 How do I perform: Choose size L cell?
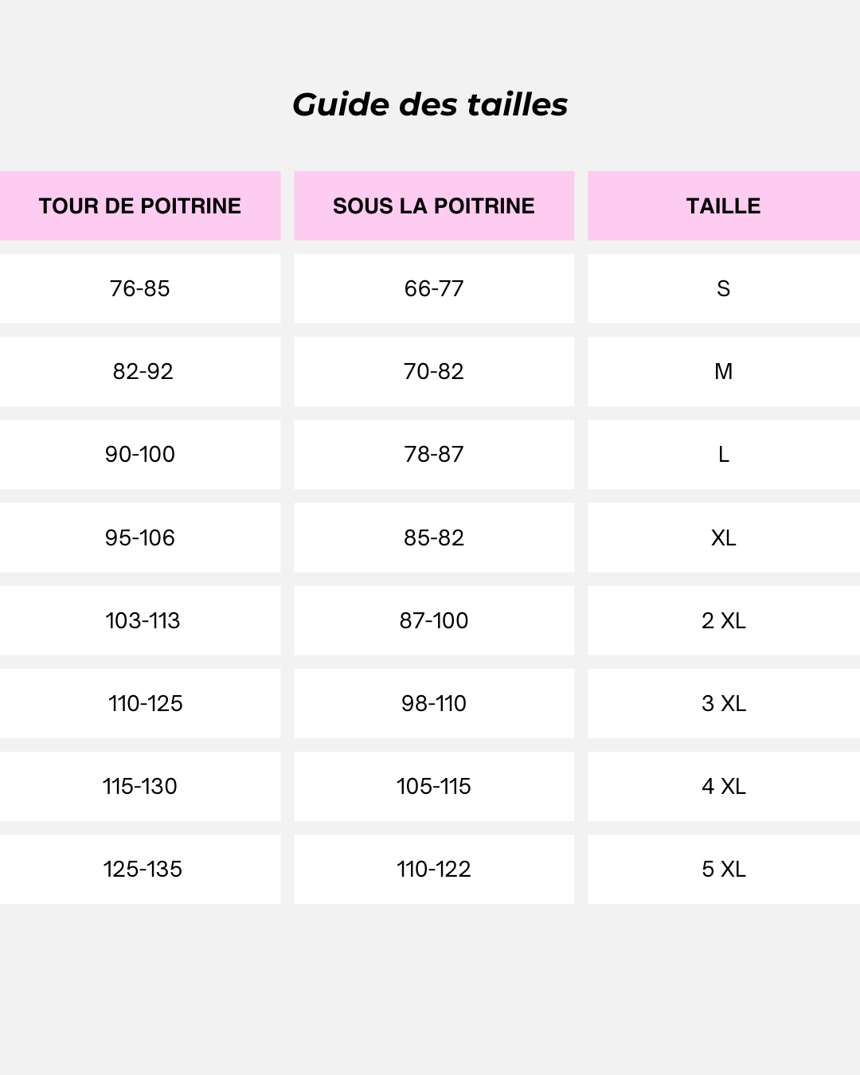pyautogui.click(x=724, y=454)
